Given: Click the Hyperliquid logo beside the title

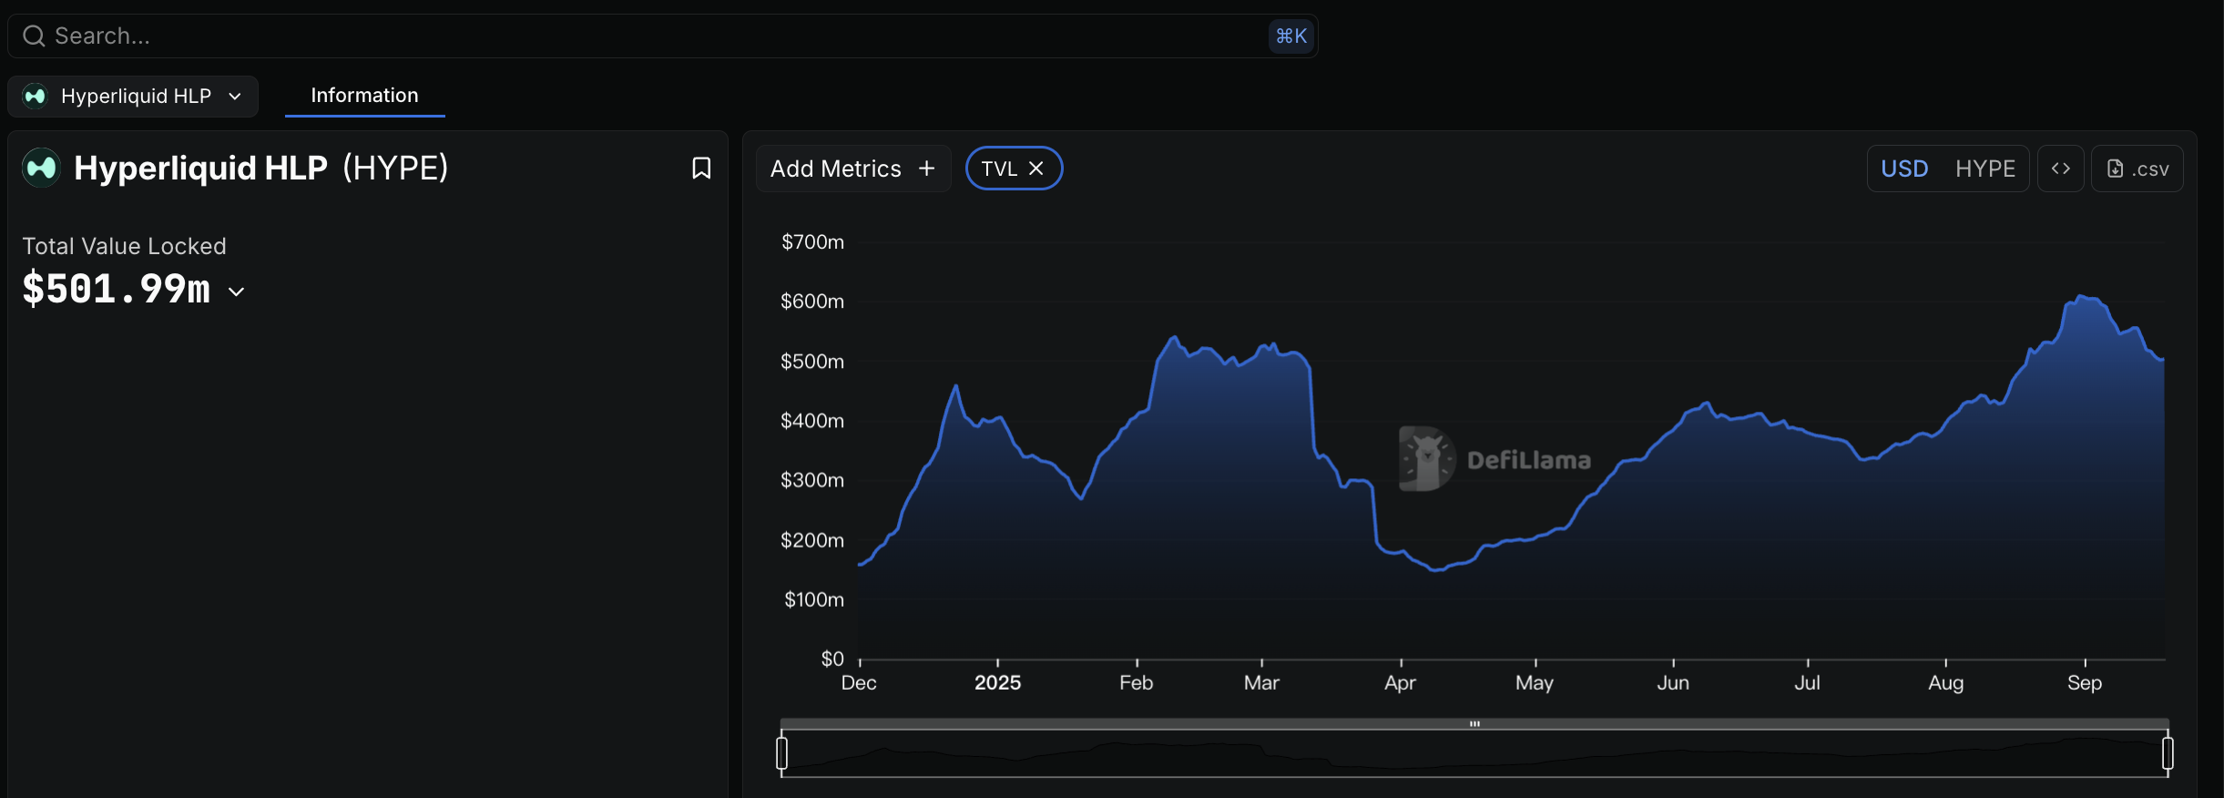Looking at the screenshot, I should coord(41,168).
